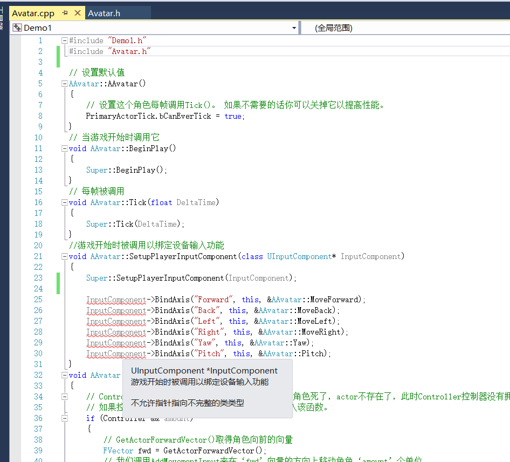The image size is (510, 462).
Task: Collapse the #include block at line 1
Action: click(x=64, y=40)
